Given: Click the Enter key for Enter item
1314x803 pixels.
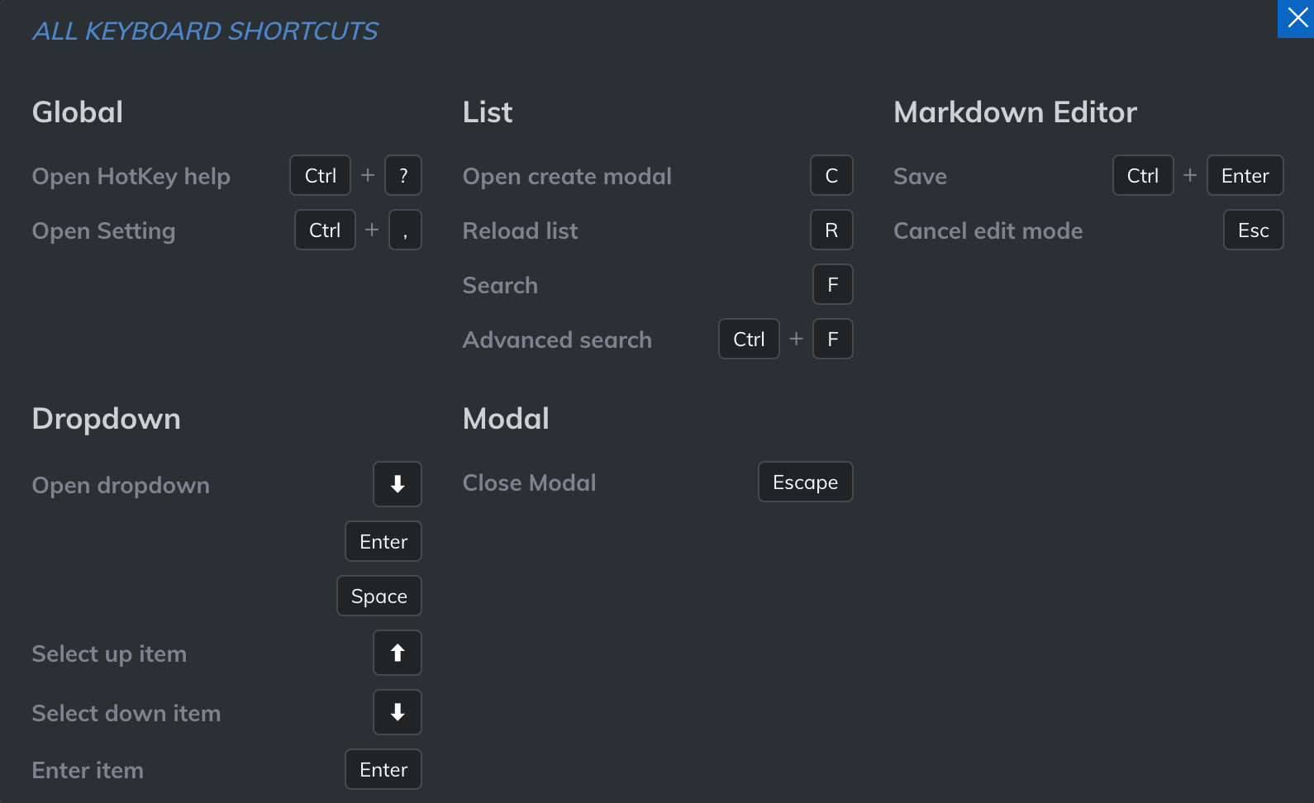Looking at the screenshot, I should tap(383, 769).
